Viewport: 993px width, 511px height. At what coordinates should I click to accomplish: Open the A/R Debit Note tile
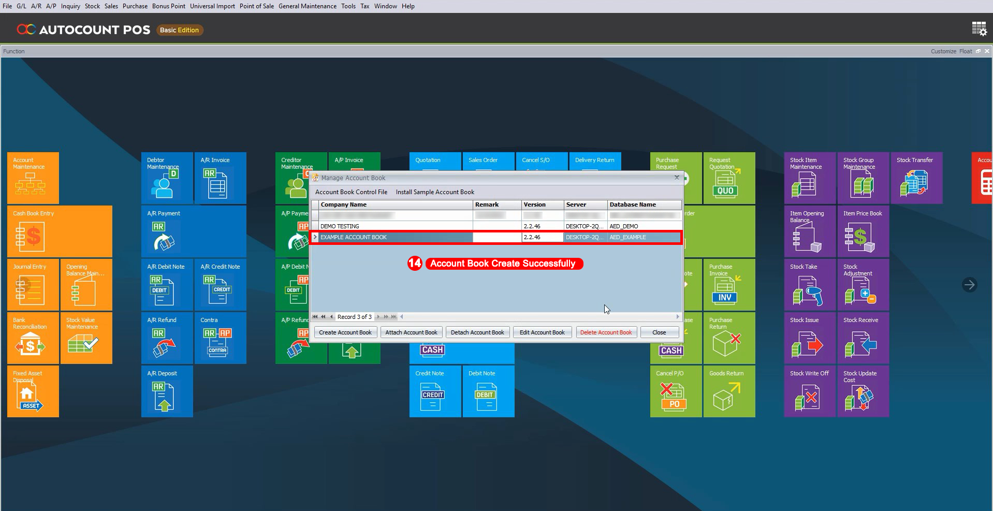[167, 284]
